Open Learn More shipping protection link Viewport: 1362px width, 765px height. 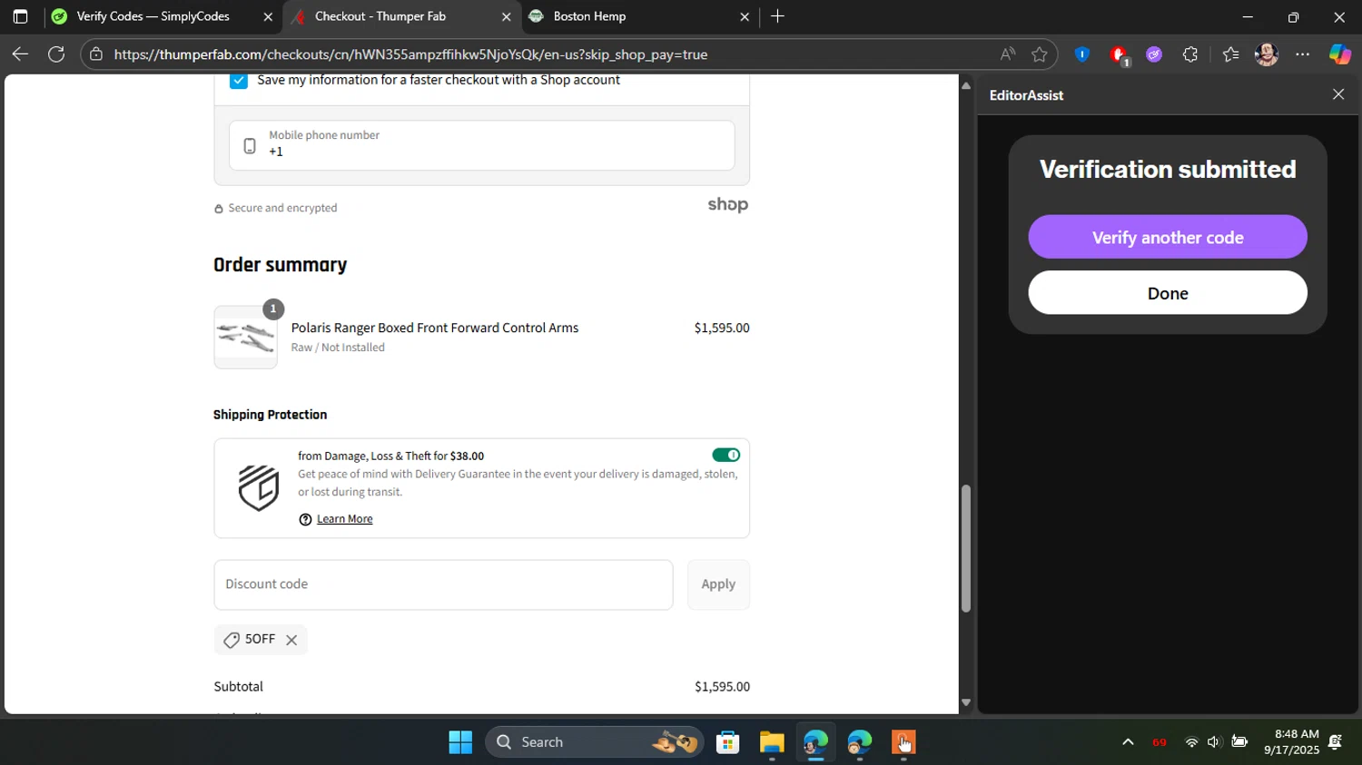coord(345,519)
